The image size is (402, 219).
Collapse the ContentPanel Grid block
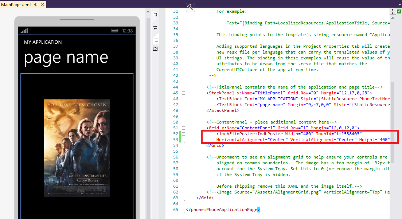184,128
